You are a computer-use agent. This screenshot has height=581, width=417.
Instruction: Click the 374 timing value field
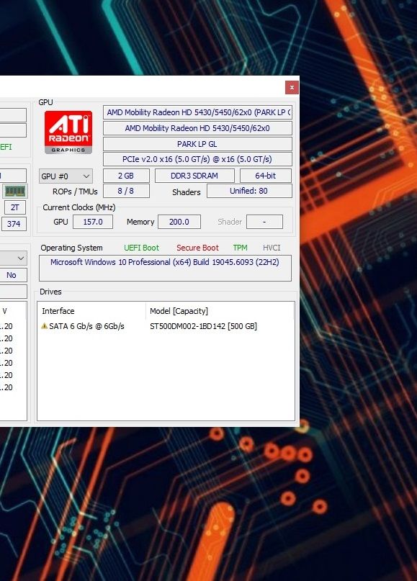[14, 224]
